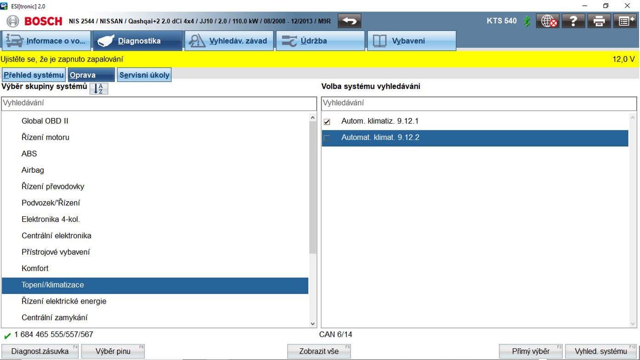Click the 12,0 V voltage reading

click(623, 59)
